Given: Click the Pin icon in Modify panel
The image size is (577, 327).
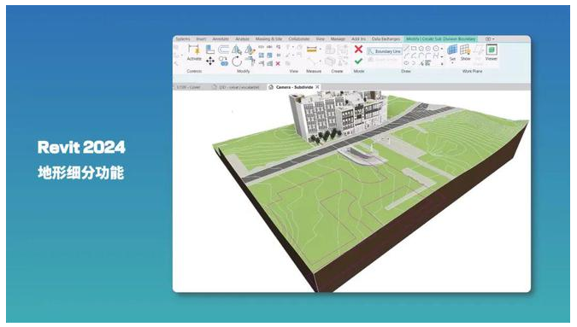Looking at the screenshot, I should tap(278, 55).
